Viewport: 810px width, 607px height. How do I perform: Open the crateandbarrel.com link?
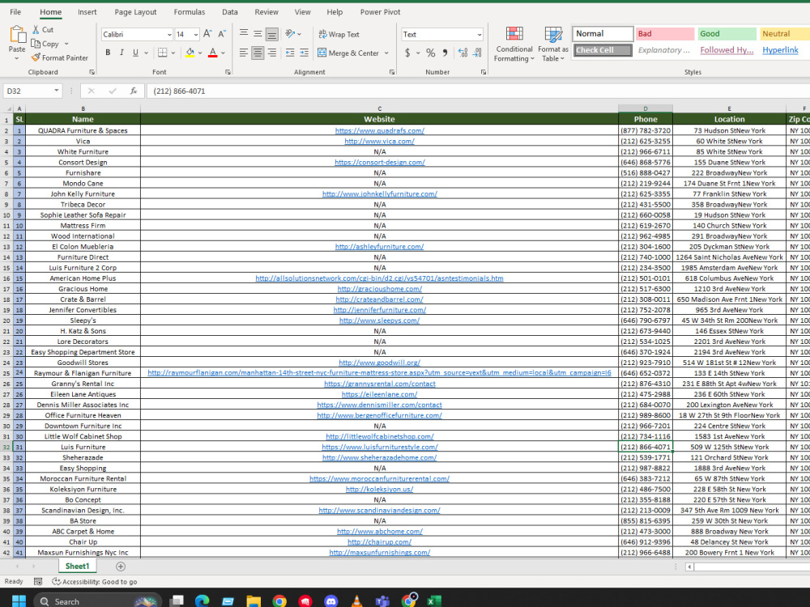click(x=380, y=299)
